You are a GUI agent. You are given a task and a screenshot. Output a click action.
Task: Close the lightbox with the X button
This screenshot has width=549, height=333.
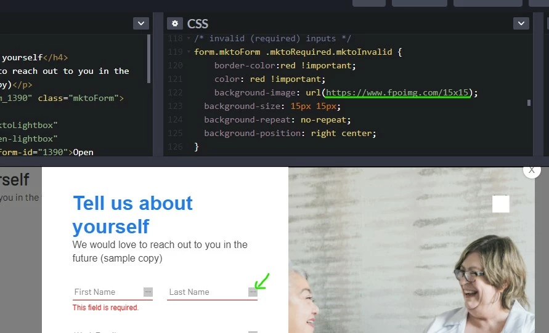(x=532, y=170)
